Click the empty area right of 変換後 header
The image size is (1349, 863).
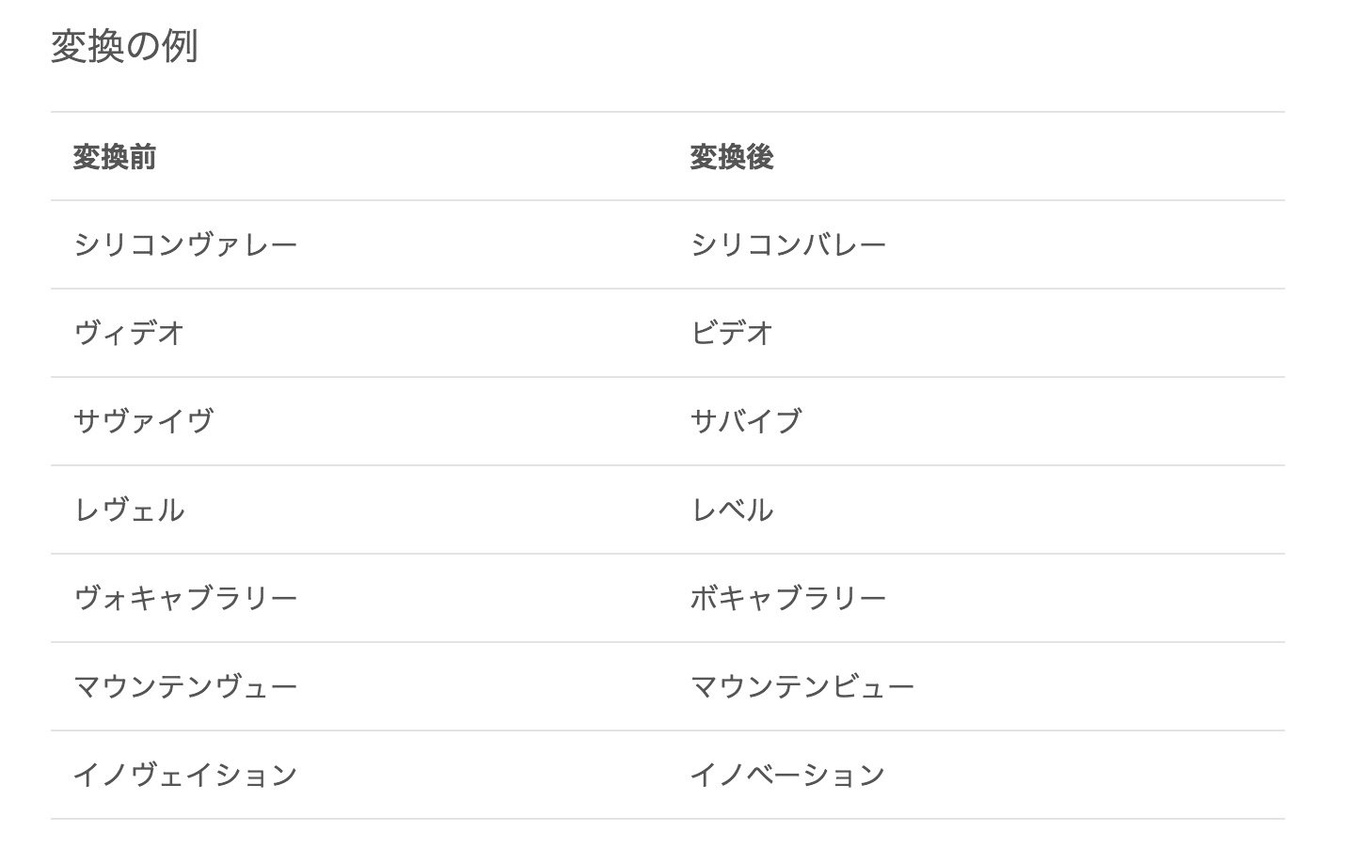click(1030, 157)
